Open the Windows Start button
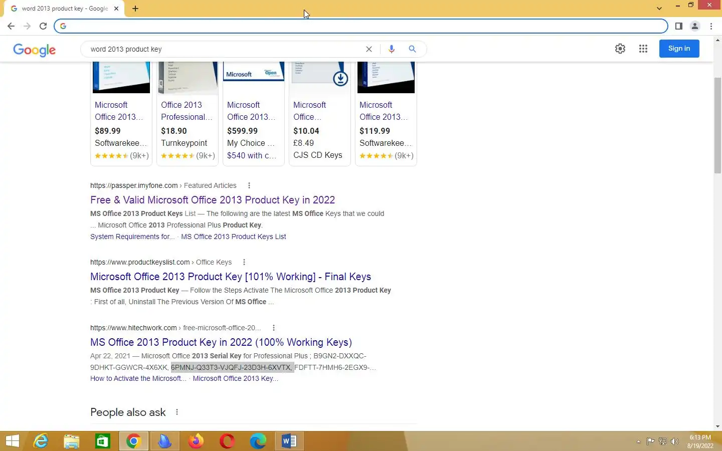This screenshot has height=451, width=722. [13, 441]
